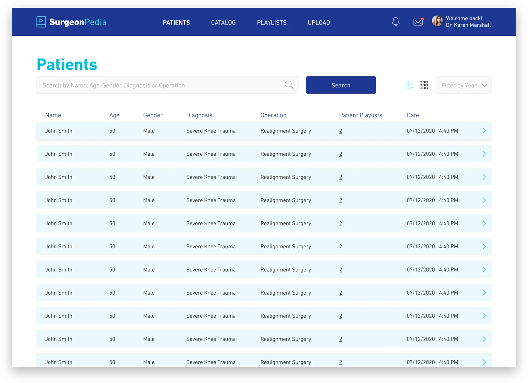
Task: Click the 'Welcome back! Dr. Karen Marshall' text
Action: click(x=468, y=22)
